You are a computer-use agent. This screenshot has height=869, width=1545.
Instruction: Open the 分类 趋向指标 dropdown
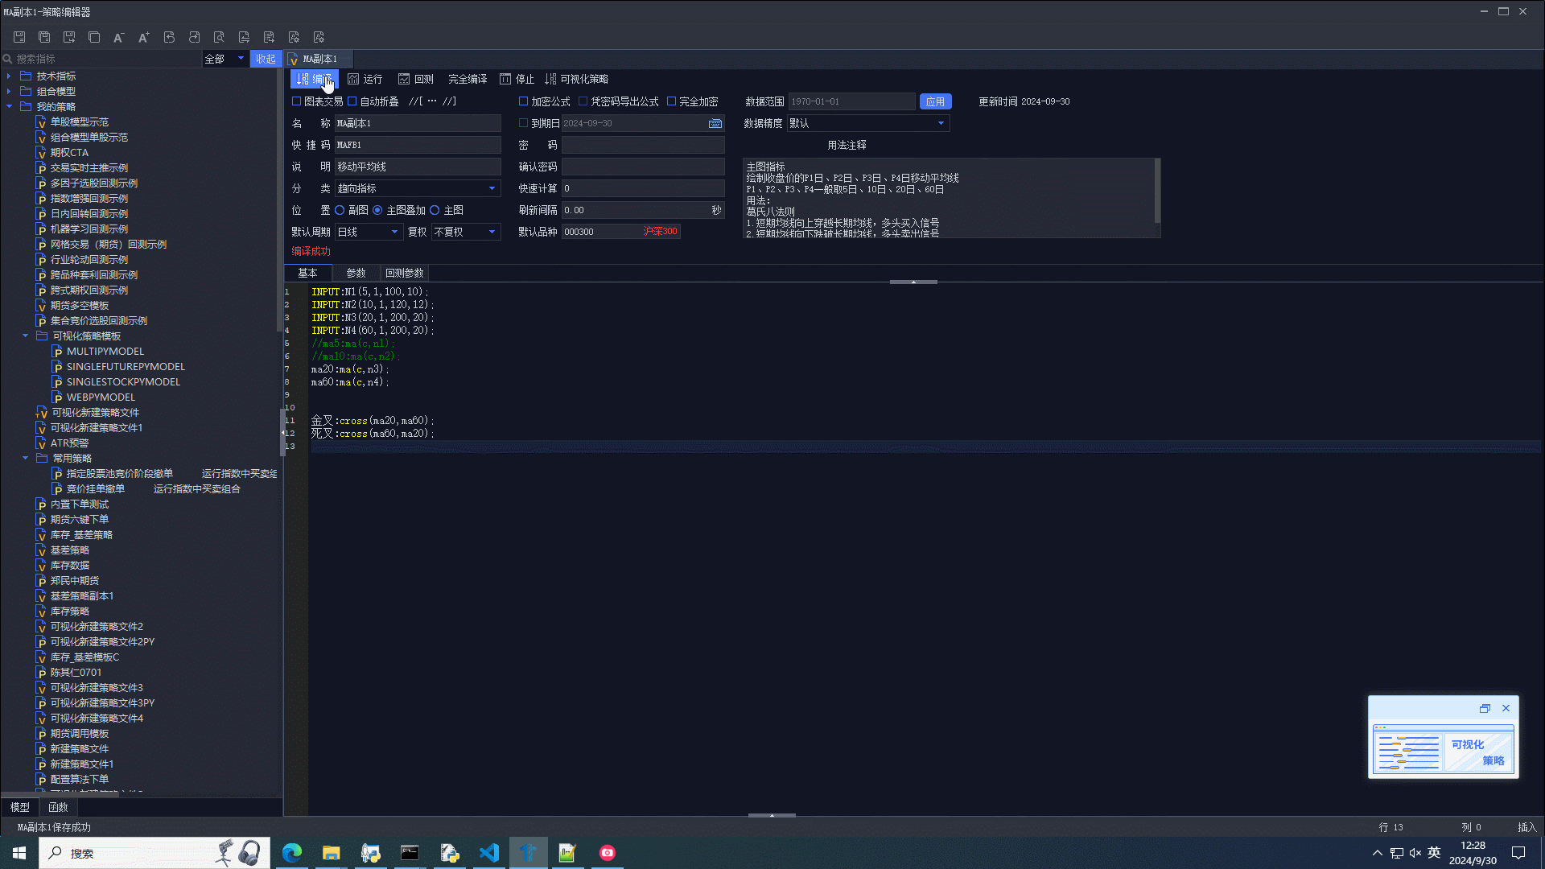(x=418, y=188)
